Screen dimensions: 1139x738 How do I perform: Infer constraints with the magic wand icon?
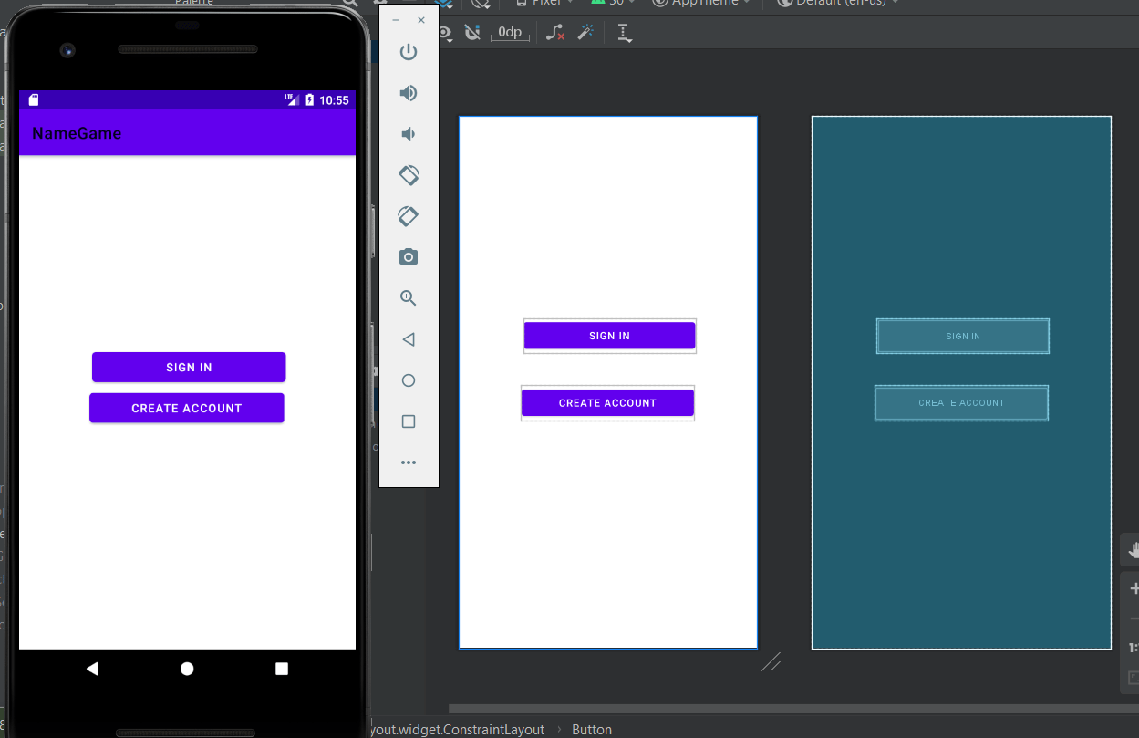pos(585,33)
